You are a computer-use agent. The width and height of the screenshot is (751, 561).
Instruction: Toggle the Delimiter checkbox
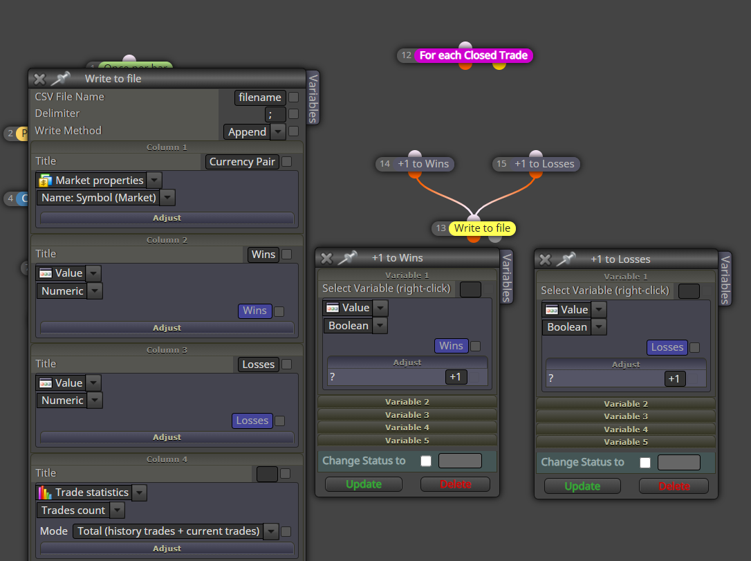[294, 114]
